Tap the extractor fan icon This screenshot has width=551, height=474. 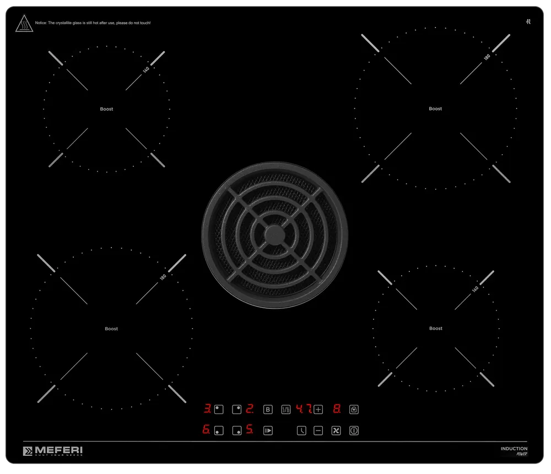click(x=336, y=431)
